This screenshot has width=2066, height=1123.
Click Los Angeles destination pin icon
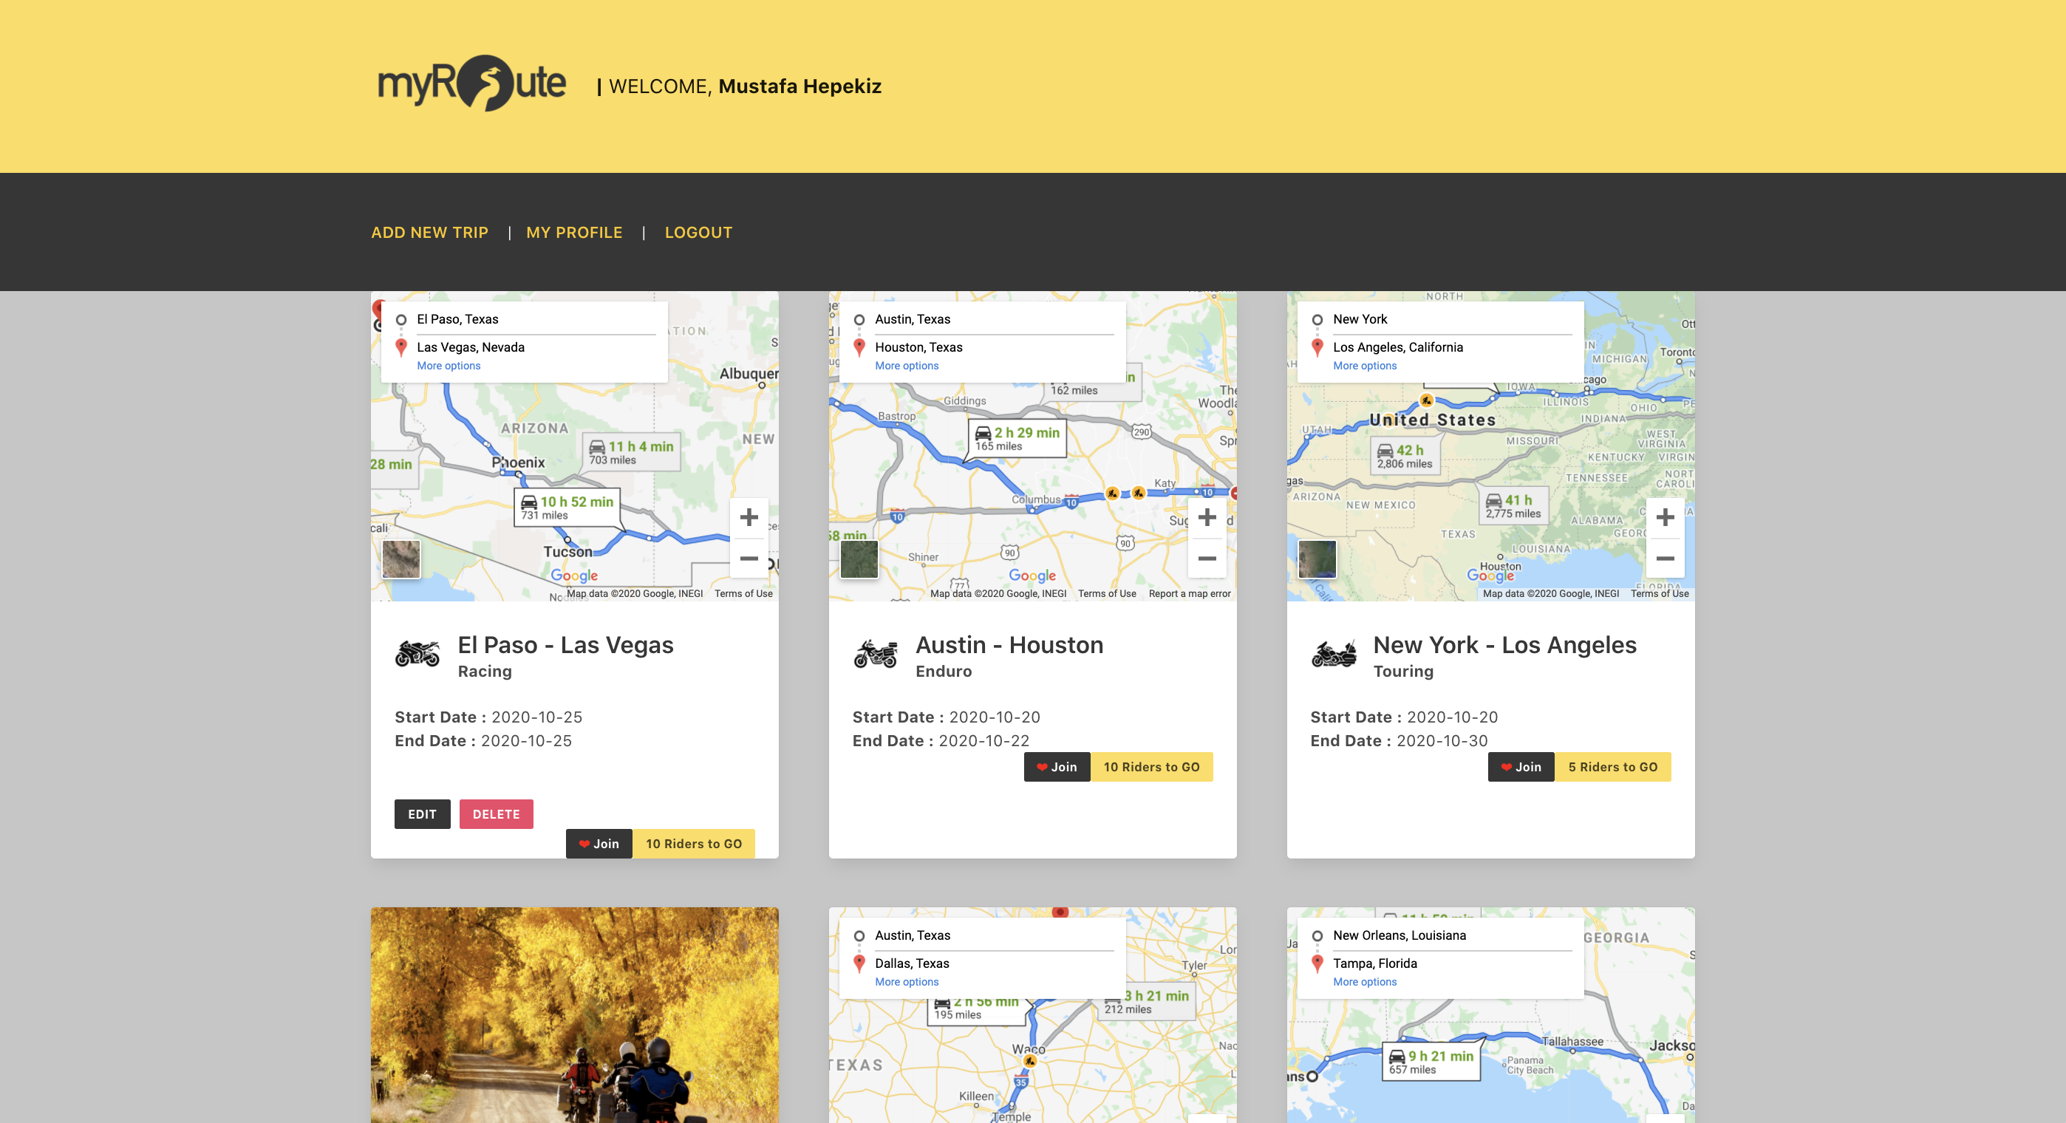point(1317,347)
